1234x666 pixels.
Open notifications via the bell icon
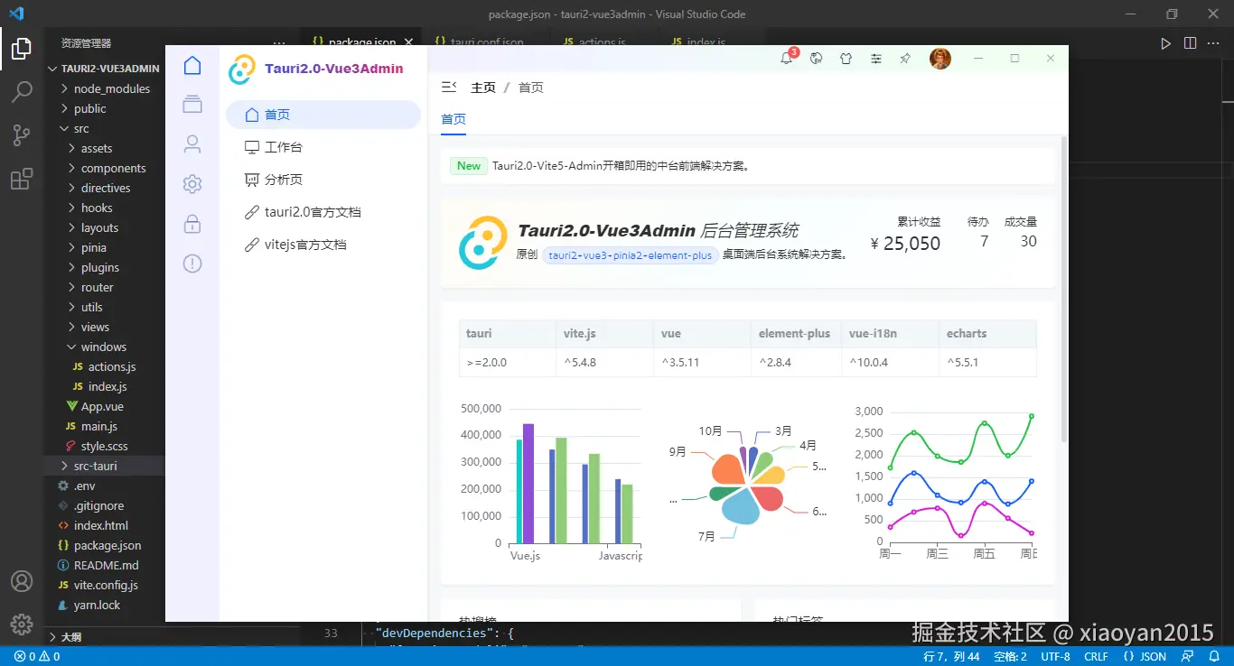tap(787, 58)
